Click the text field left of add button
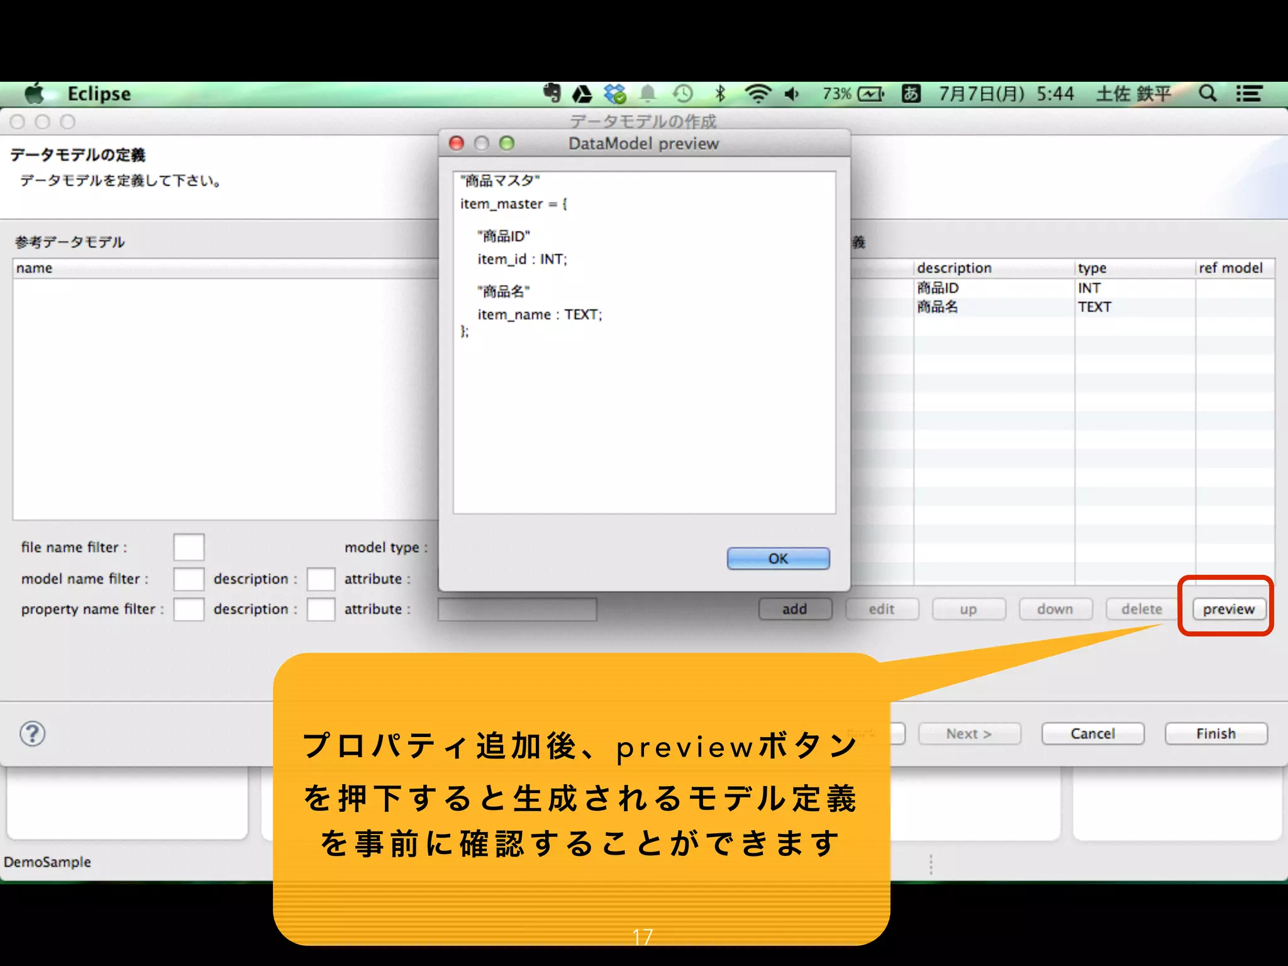 click(x=518, y=609)
